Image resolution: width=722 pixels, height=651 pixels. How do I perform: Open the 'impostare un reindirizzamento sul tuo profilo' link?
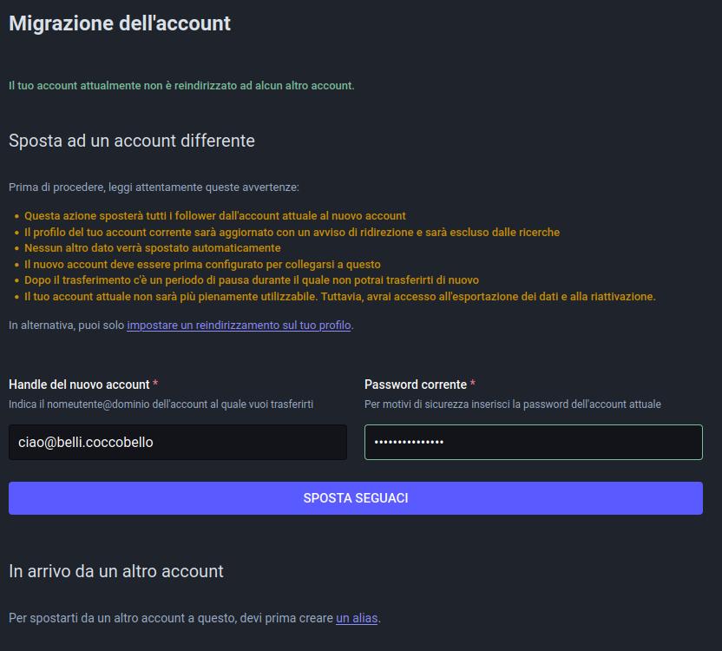pyautogui.click(x=239, y=325)
